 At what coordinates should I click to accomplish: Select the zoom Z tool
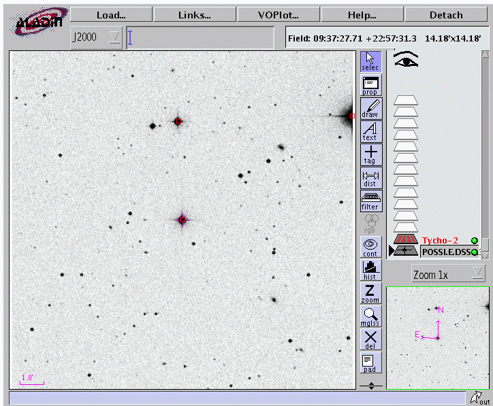[370, 293]
